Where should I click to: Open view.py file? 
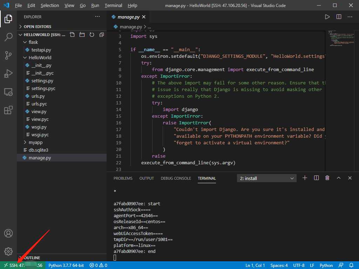click(x=39, y=111)
